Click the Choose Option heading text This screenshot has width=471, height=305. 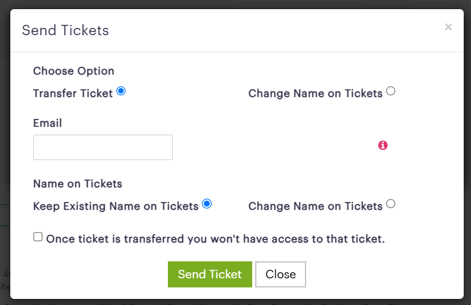coord(74,71)
